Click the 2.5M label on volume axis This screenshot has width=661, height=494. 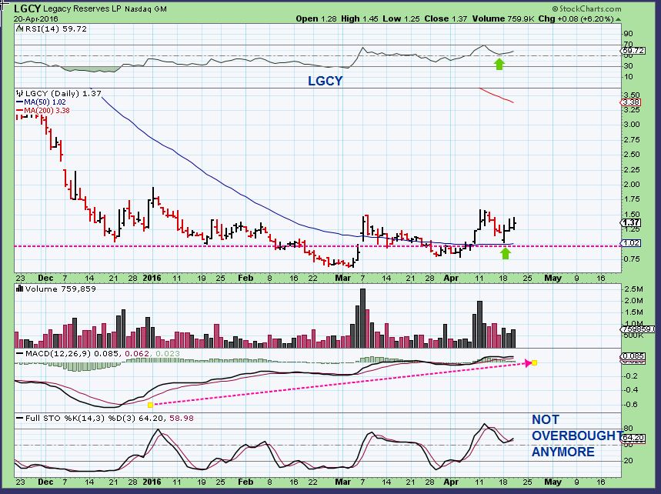coord(633,289)
